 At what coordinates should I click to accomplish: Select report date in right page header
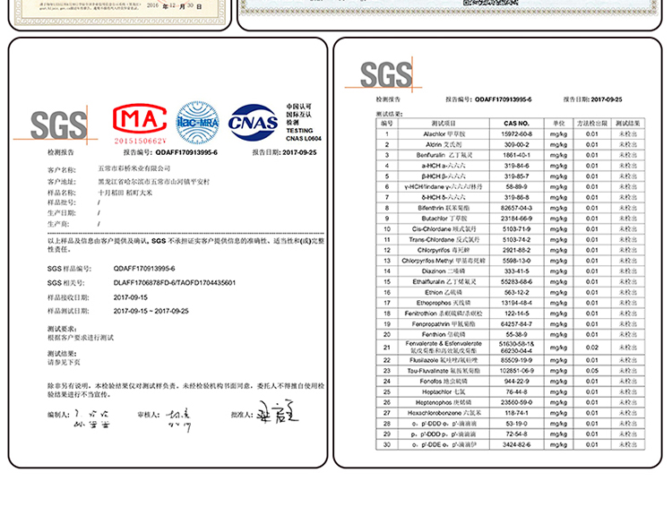click(x=605, y=99)
